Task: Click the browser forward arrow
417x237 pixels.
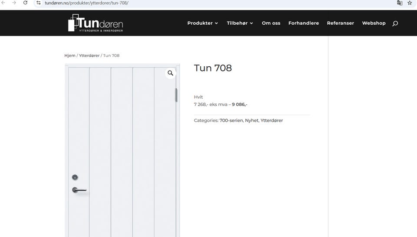Action: (14, 3)
